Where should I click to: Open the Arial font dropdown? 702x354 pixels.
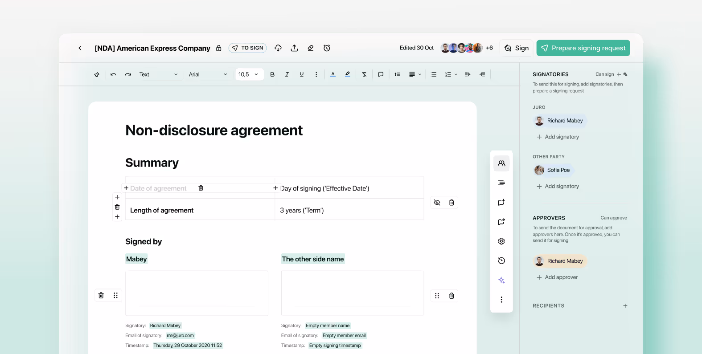point(208,74)
